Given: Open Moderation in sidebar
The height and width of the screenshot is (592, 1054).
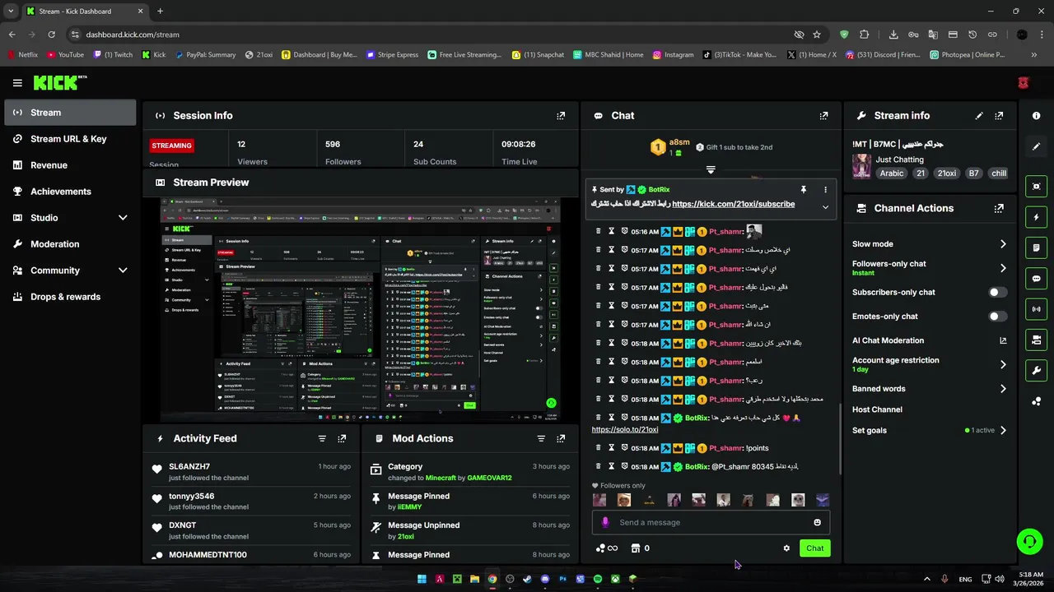Looking at the screenshot, I should 69,244.
